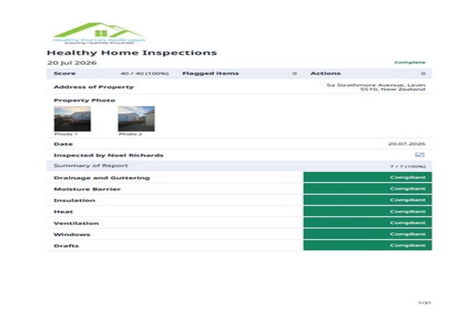Click the Complete status label
This screenshot has width=474, height=316.
pyautogui.click(x=410, y=62)
